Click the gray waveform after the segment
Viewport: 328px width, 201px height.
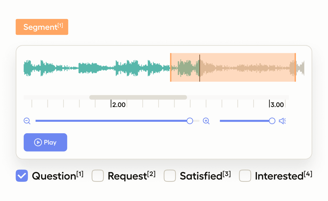click(301, 68)
